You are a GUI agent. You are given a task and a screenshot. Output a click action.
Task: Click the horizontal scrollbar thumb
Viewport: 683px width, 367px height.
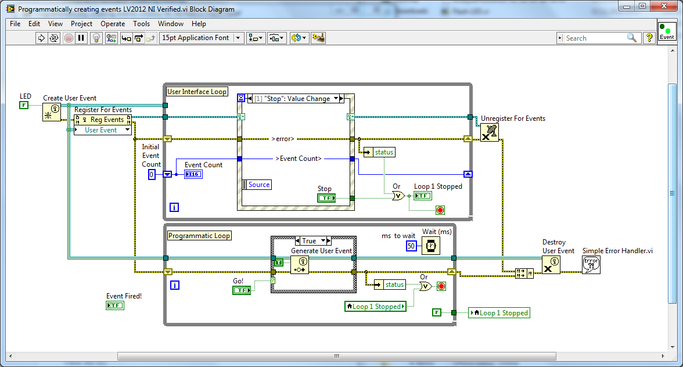[337, 356]
